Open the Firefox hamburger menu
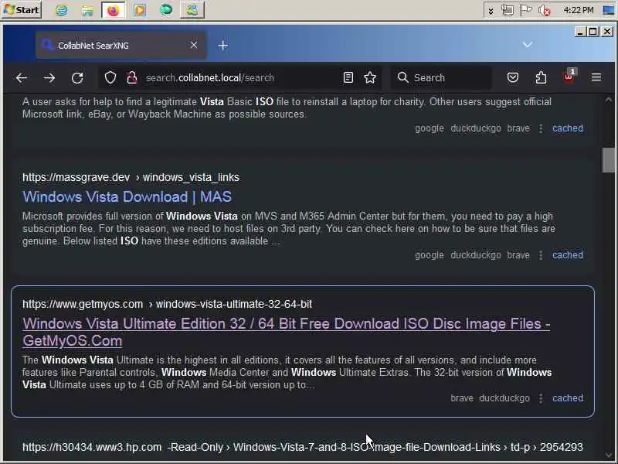 click(x=596, y=77)
